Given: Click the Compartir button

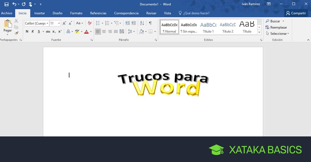Looking at the screenshot, I should click(296, 13).
